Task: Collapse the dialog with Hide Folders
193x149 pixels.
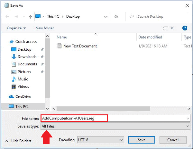Action: pos(18,141)
